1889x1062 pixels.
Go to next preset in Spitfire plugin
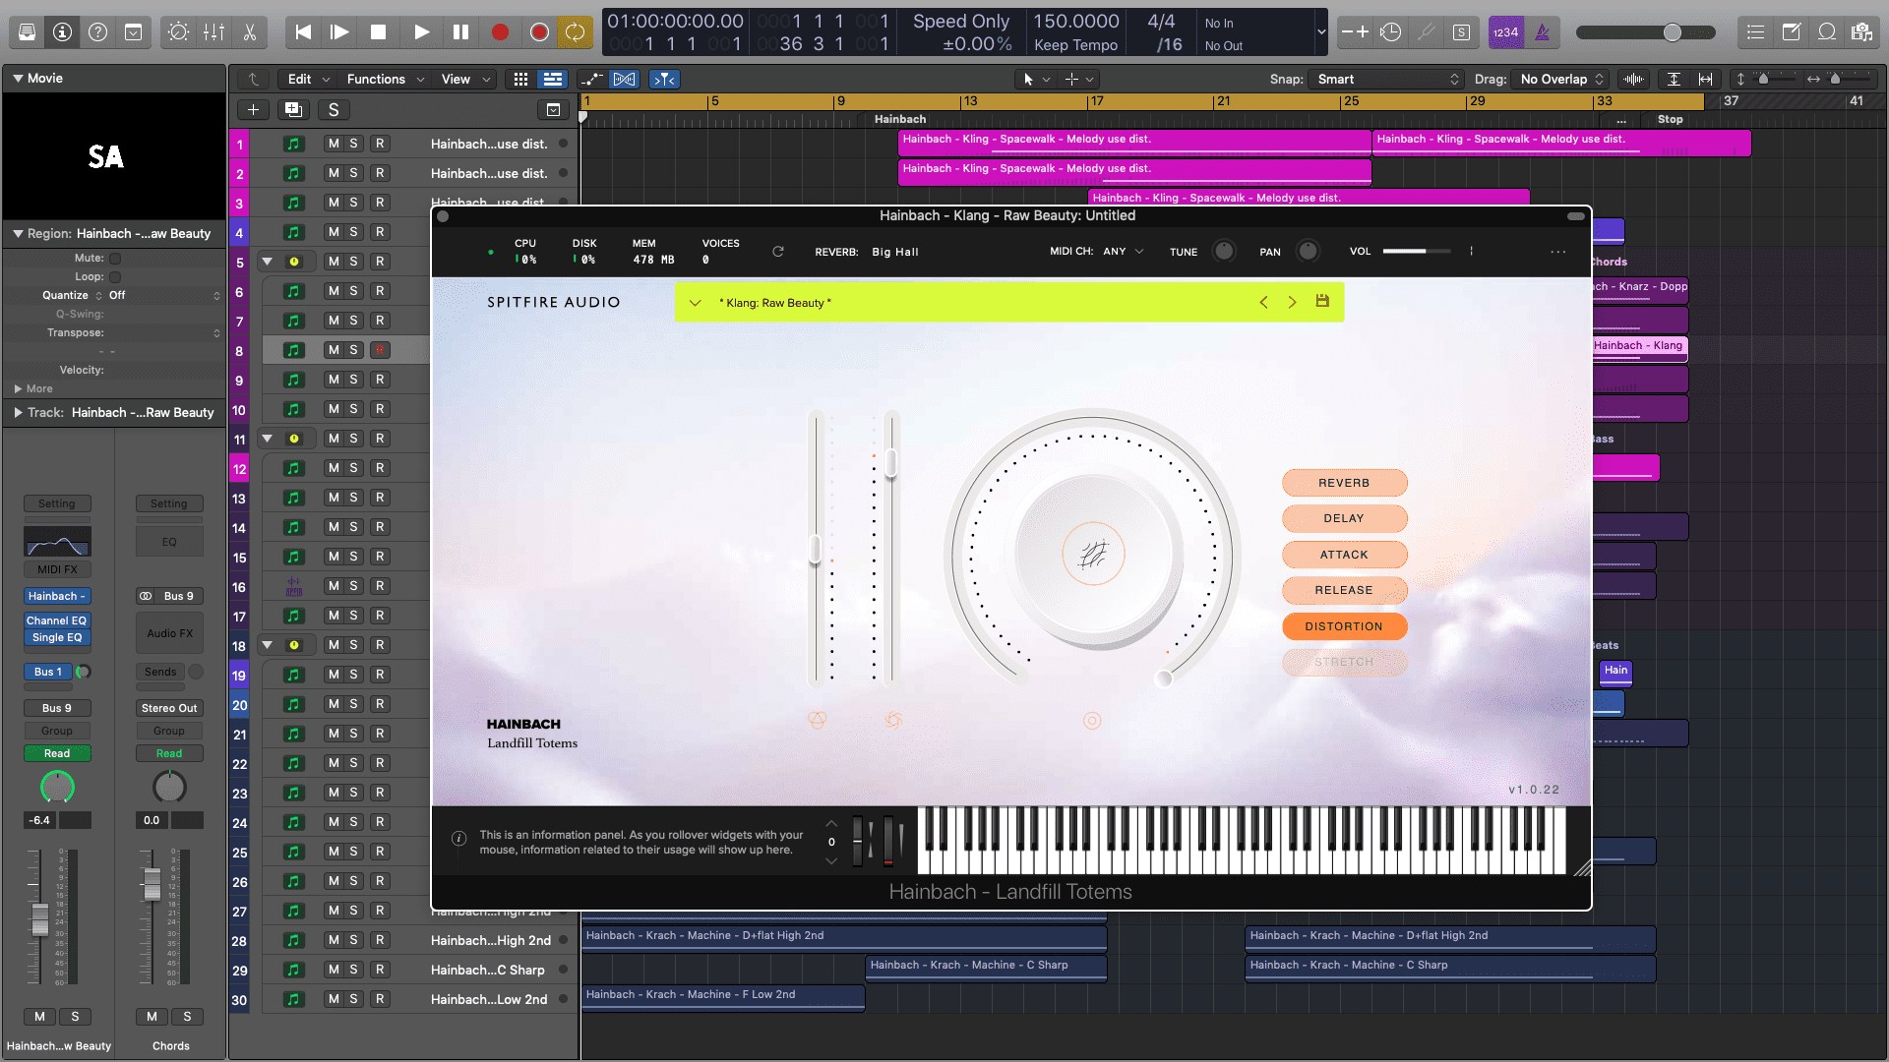(x=1292, y=302)
